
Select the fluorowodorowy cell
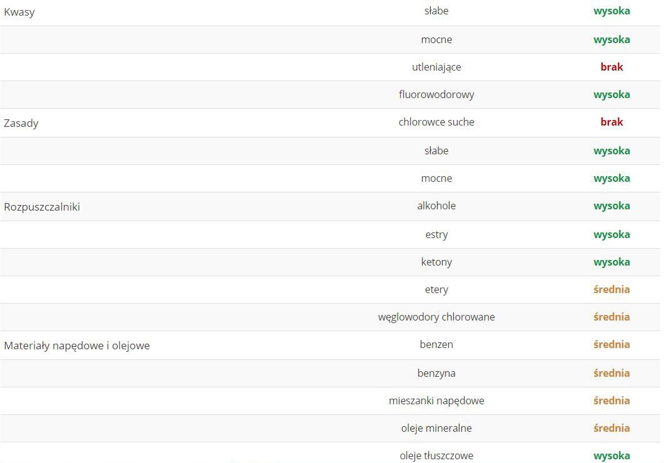pyautogui.click(x=436, y=94)
